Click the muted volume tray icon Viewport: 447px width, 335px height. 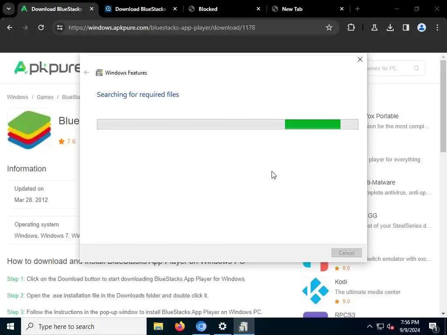click(391, 326)
